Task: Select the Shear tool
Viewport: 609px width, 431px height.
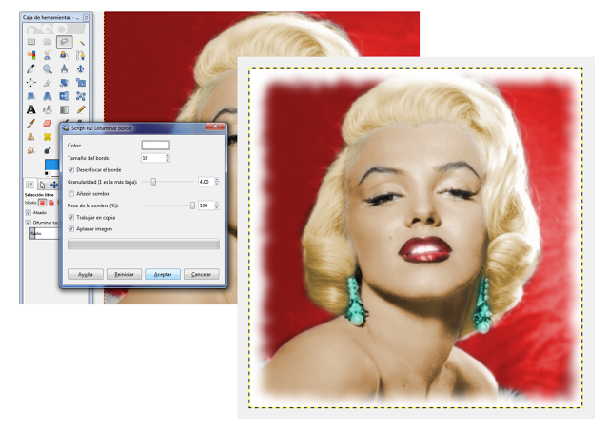Action: coord(31,96)
